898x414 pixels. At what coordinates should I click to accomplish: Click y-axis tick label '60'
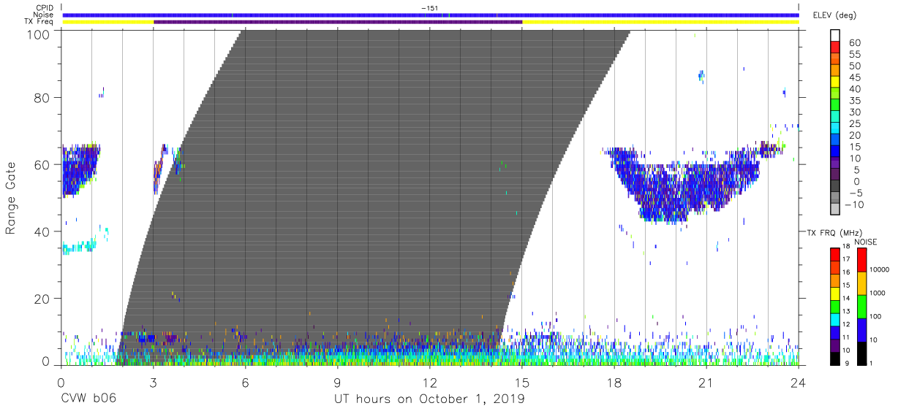coord(44,164)
